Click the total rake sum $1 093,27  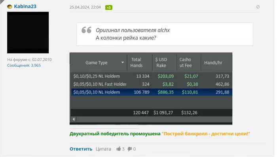tap(163, 113)
